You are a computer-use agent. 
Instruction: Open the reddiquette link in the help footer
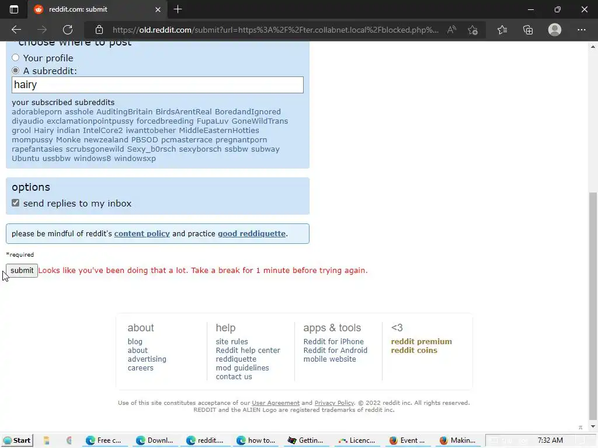coord(236,359)
